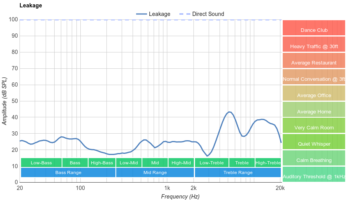Click the blue Bass Range bar
Viewport: 351px width, 202px height.
[68, 172]
